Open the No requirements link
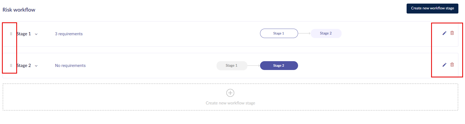The image size is (465, 124). pos(70,66)
